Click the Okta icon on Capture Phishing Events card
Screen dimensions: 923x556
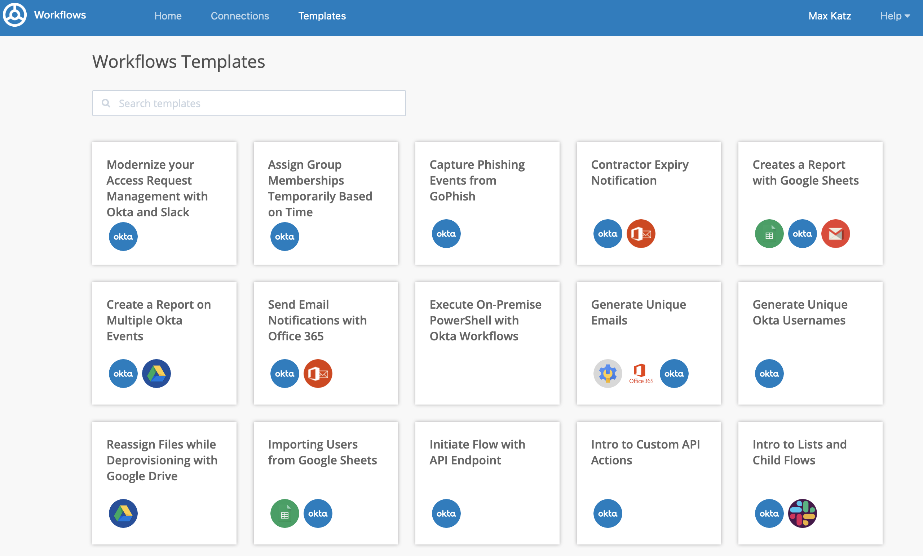[446, 234]
